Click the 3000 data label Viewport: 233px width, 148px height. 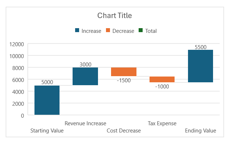[85, 65]
